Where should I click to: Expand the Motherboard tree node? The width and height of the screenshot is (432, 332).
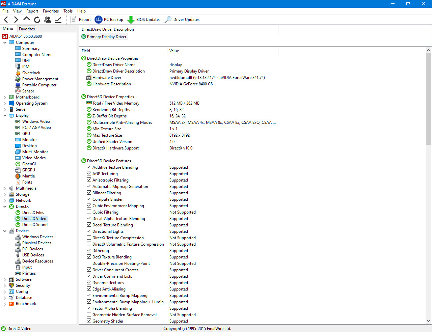tap(5, 98)
